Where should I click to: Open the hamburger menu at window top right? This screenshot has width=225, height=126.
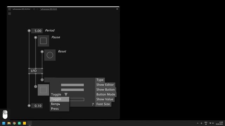[x=117, y=9]
